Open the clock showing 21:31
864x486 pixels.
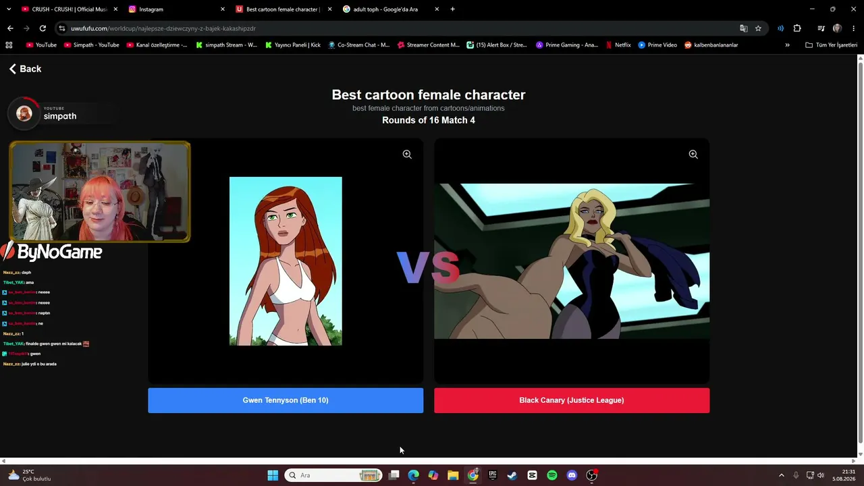click(x=844, y=475)
